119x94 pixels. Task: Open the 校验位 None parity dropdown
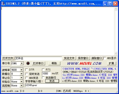tap(21, 82)
